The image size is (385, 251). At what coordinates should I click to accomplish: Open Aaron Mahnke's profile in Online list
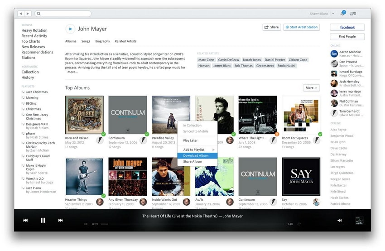347,53
